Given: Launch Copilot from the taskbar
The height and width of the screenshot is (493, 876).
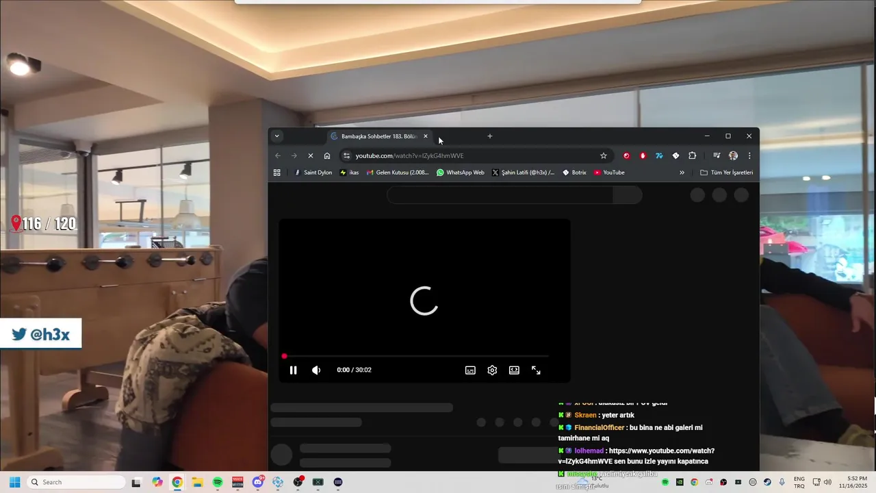Looking at the screenshot, I should pos(157,482).
